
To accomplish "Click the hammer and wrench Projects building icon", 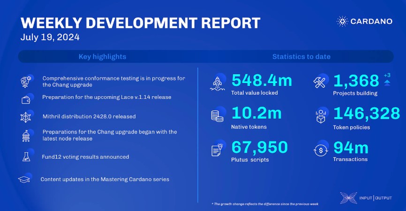I will pos(320,83).
